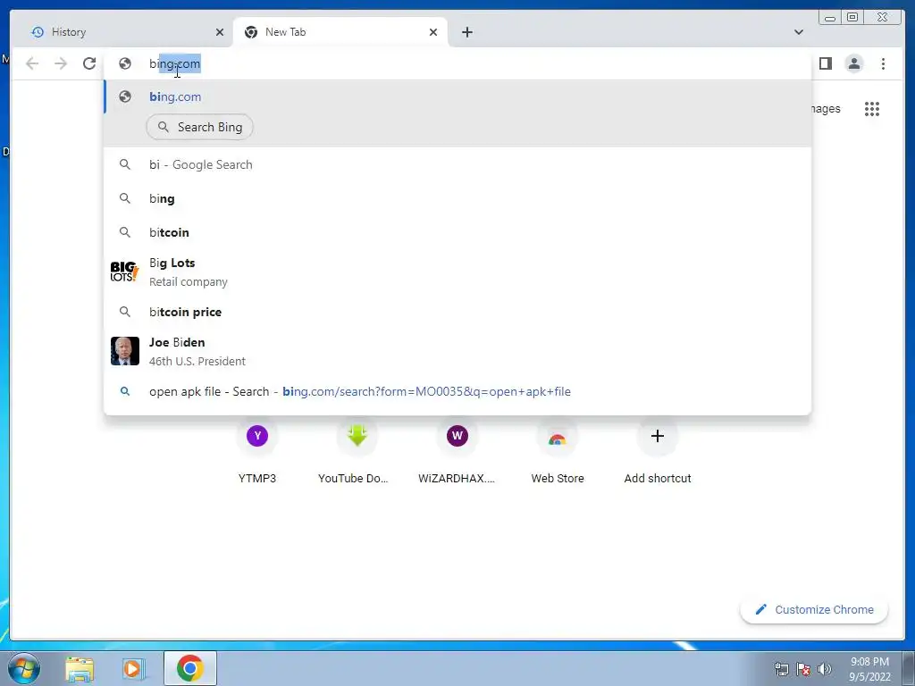This screenshot has width=915, height=686.
Task: Open the 'open apk file' Bing history link
Action: pos(457,391)
